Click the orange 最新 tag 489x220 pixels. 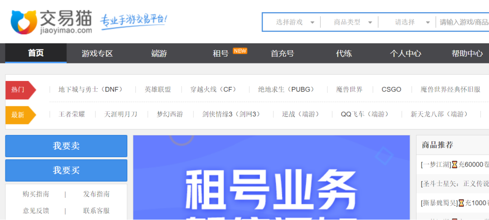20,115
